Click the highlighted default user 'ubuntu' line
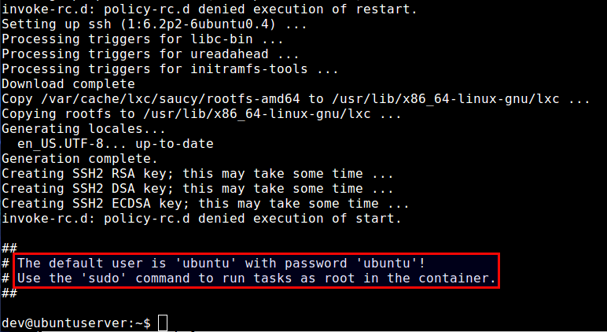Viewport: 607px width, 332px height. (222, 263)
